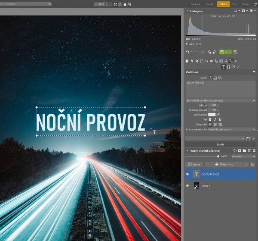The width and height of the screenshot is (258, 241).
Task: Select the Align horizon lines tool
Action: (x=202, y=61)
